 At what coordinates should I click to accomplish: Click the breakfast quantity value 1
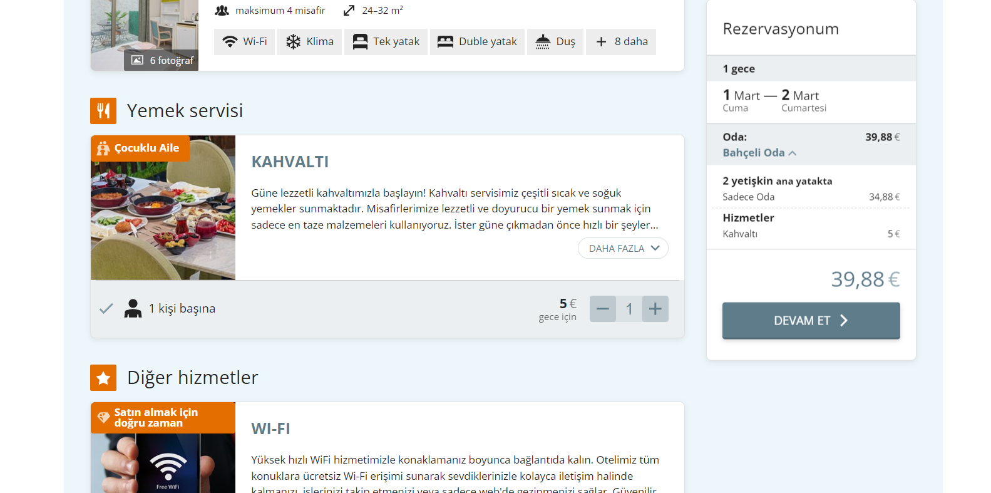(x=629, y=309)
